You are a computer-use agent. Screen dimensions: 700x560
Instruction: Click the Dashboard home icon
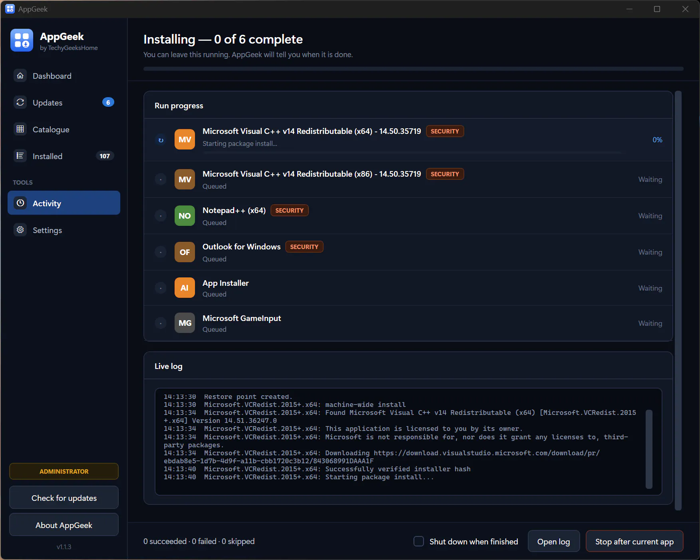(x=20, y=76)
